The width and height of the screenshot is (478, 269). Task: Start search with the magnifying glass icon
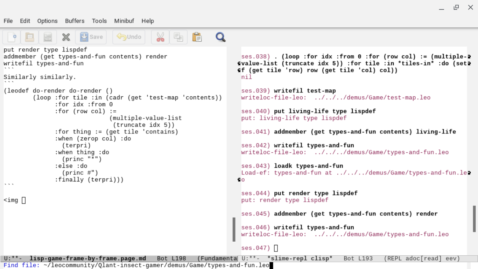[x=220, y=37]
